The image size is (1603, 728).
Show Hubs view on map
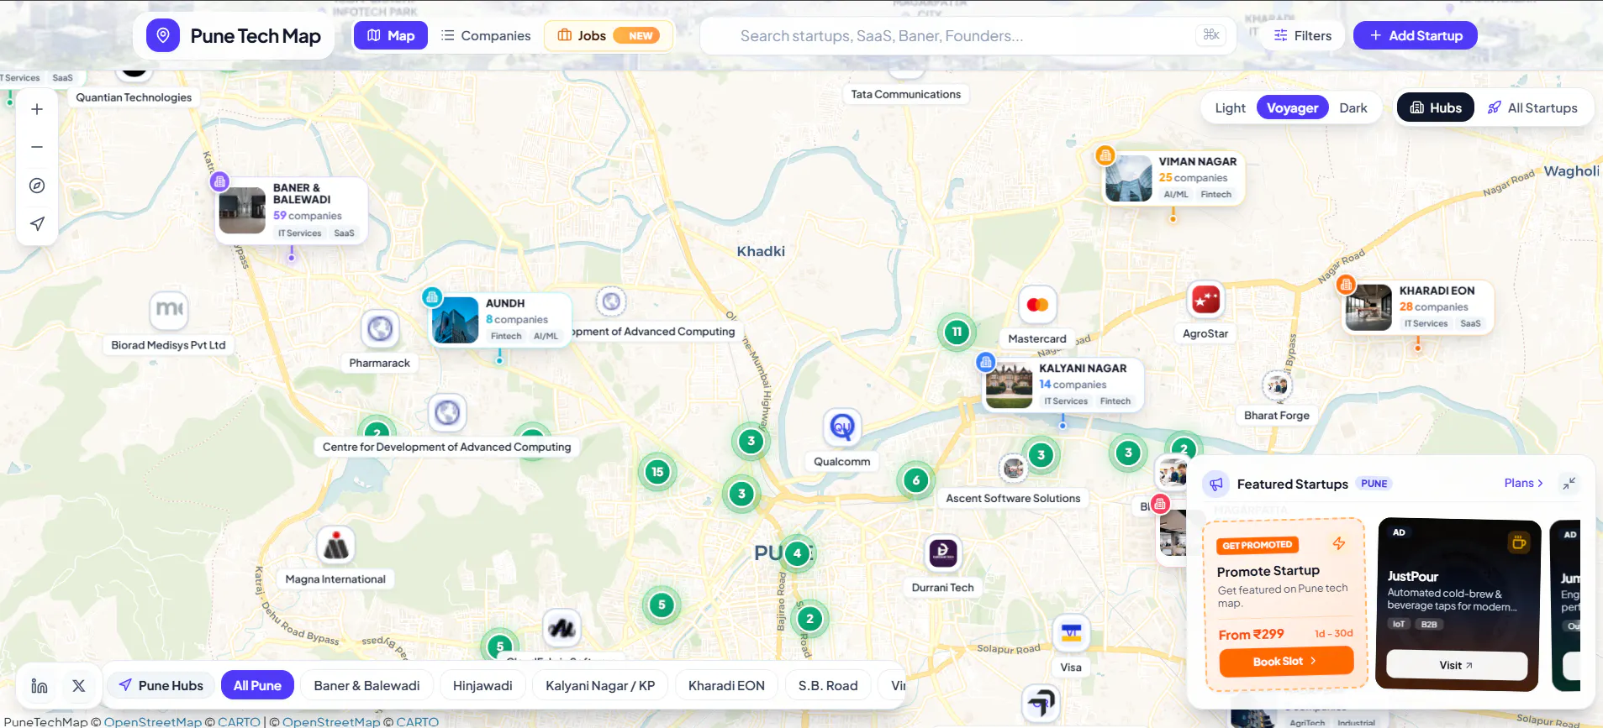pyautogui.click(x=1436, y=107)
